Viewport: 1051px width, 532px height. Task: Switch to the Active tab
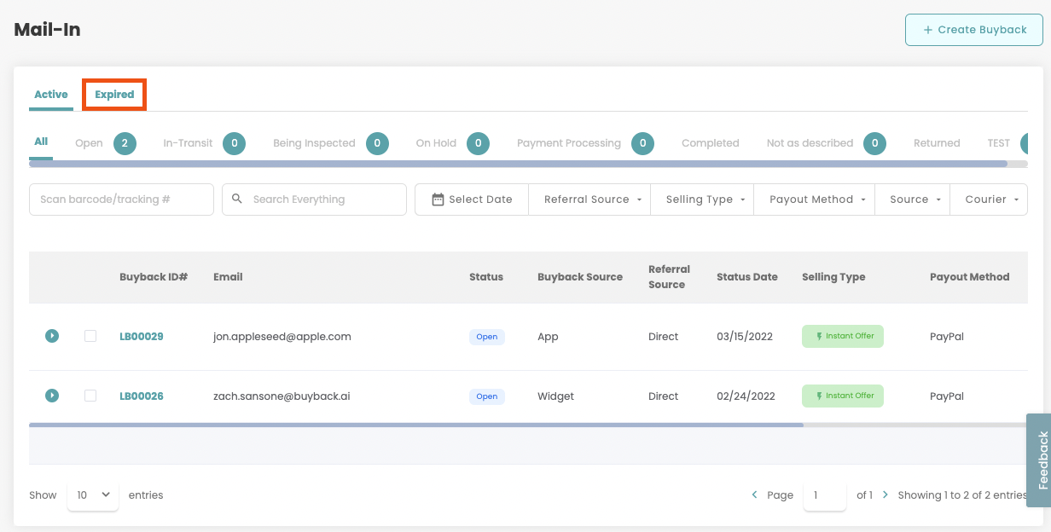pyautogui.click(x=51, y=95)
